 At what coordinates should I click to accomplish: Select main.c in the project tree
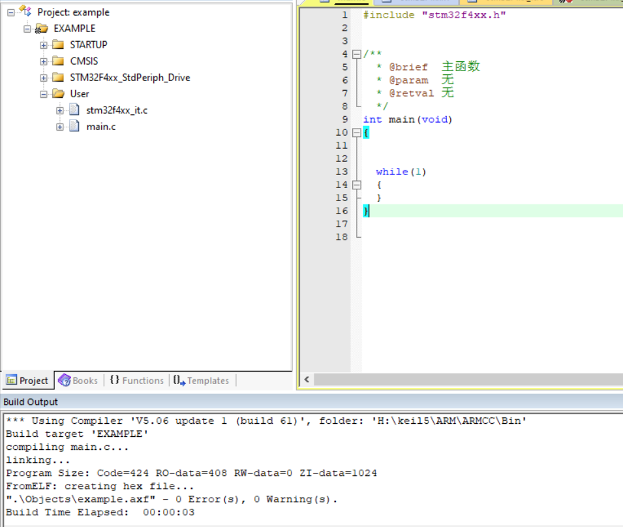point(100,126)
